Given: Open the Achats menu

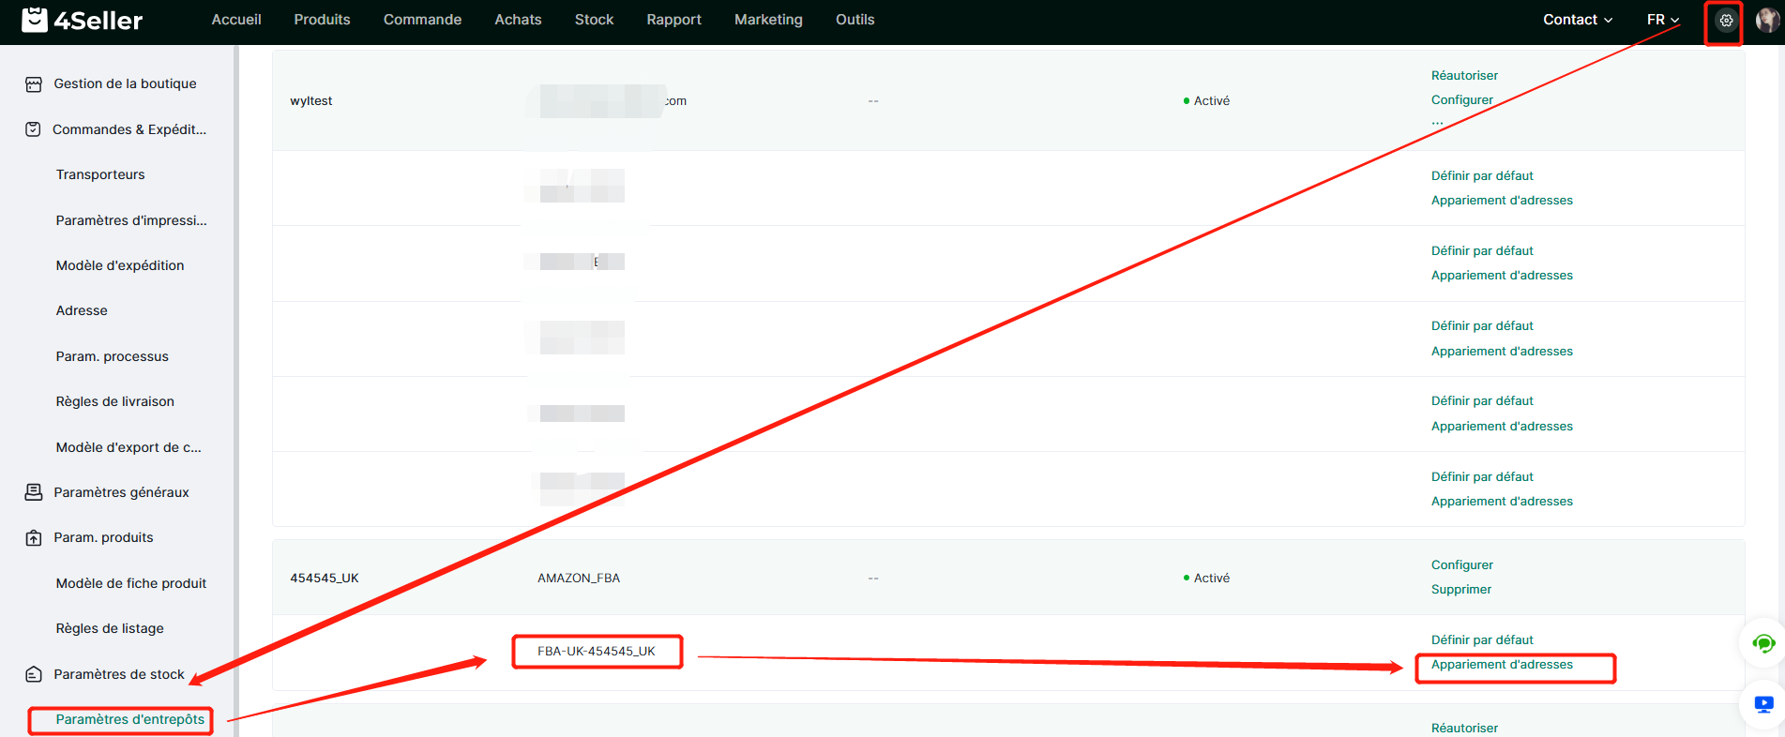Looking at the screenshot, I should point(518,20).
